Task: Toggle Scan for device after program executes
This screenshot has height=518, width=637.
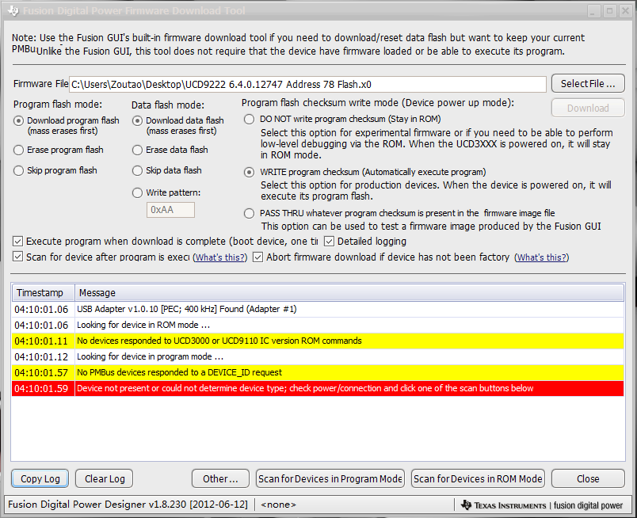Action: click(17, 257)
